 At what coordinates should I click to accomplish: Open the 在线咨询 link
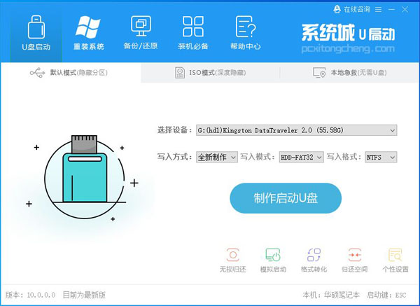[x=351, y=9]
